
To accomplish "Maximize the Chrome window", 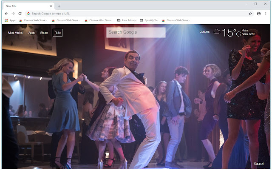I will (x=255, y=4).
